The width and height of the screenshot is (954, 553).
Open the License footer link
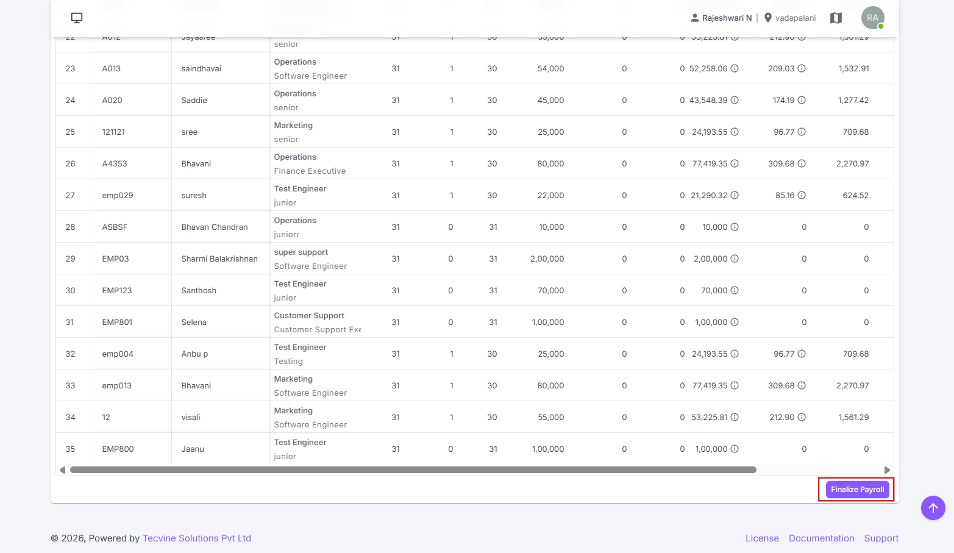coord(762,538)
